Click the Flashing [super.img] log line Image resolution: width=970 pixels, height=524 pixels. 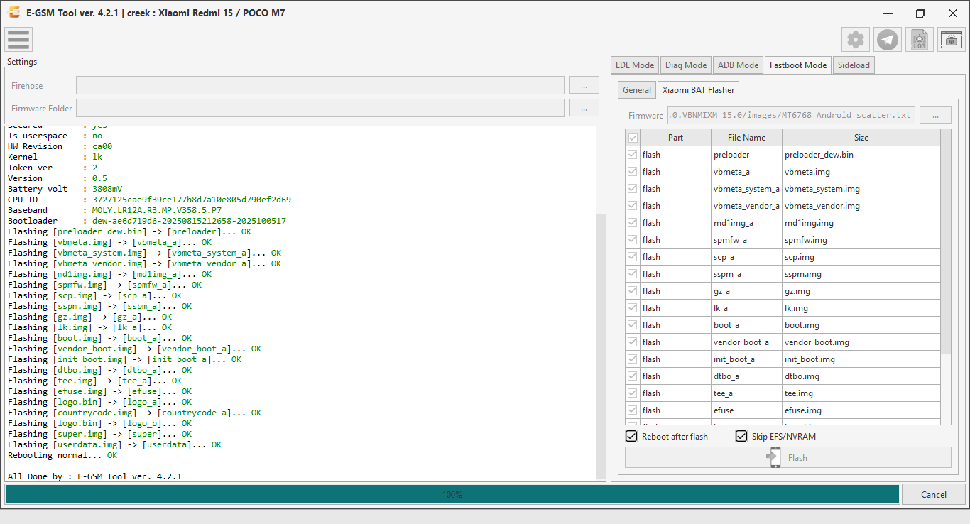point(100,434)
